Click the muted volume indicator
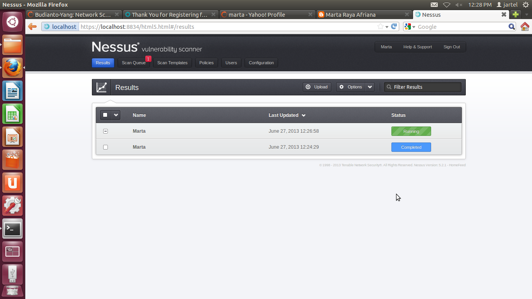The image size is (532, 299). tap(459, 5)
